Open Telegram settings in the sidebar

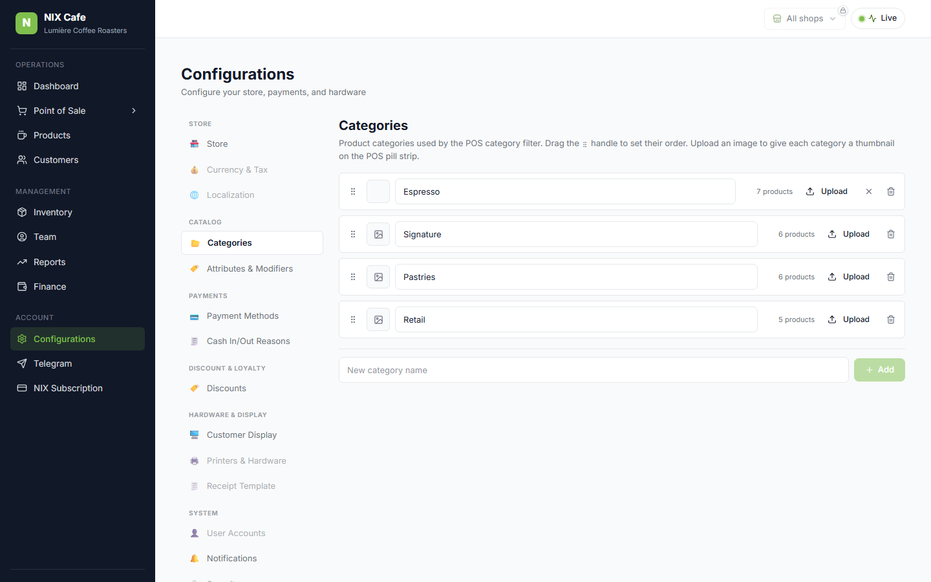[78, 363]
